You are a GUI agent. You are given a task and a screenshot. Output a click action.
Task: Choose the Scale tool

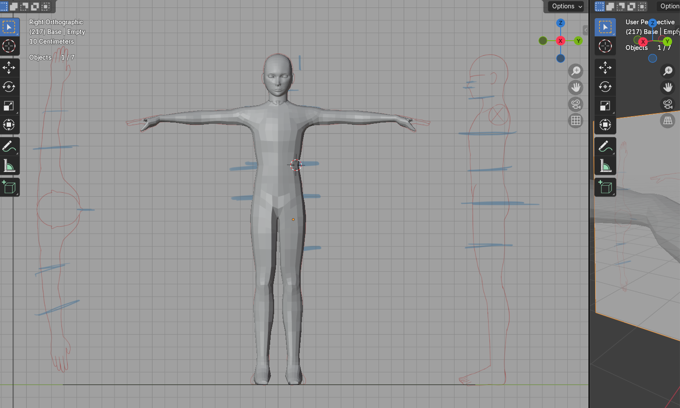tap(9, 106)
